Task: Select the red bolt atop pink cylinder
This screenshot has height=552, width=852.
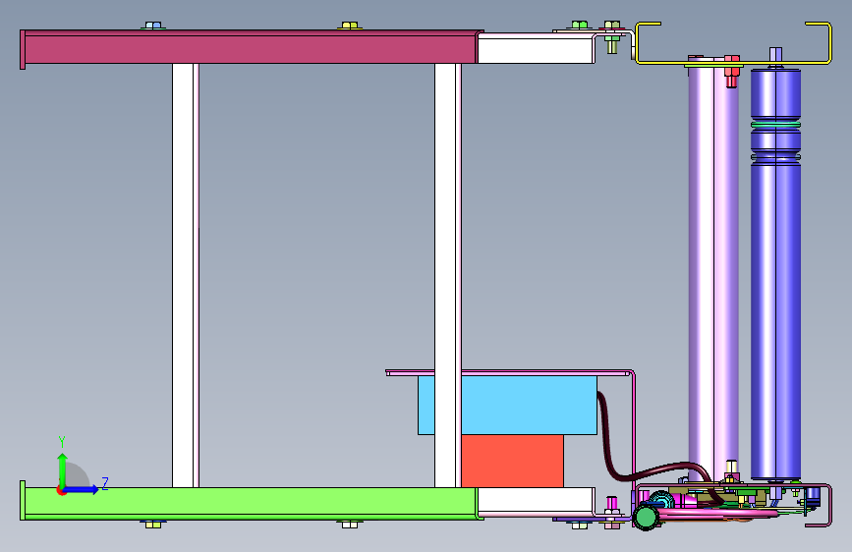Action: coord(731,71)
